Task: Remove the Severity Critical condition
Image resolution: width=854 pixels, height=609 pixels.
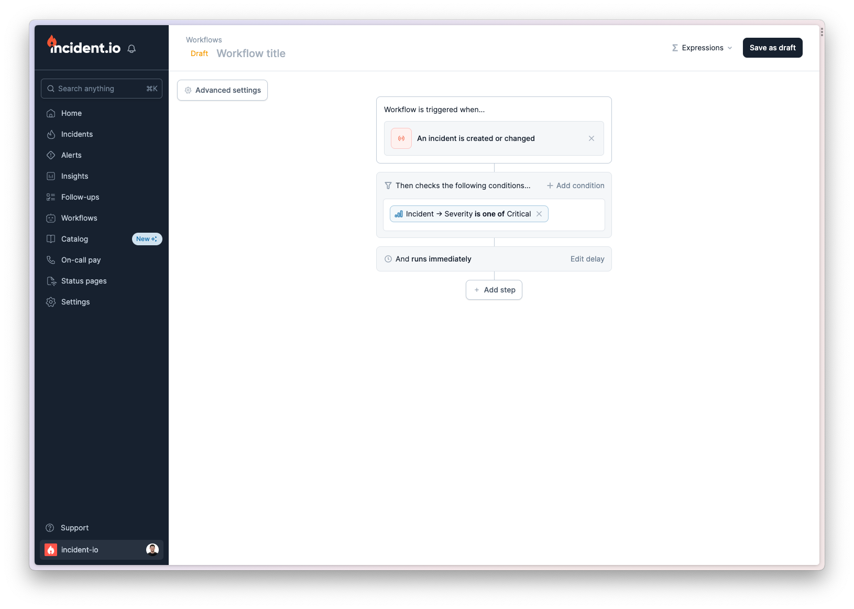Action: tap(539, 214)
